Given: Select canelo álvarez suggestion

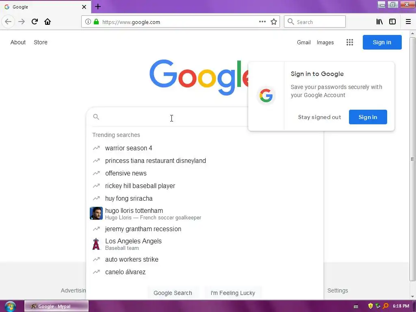Looking at the screenshot, I should (205, 272).
